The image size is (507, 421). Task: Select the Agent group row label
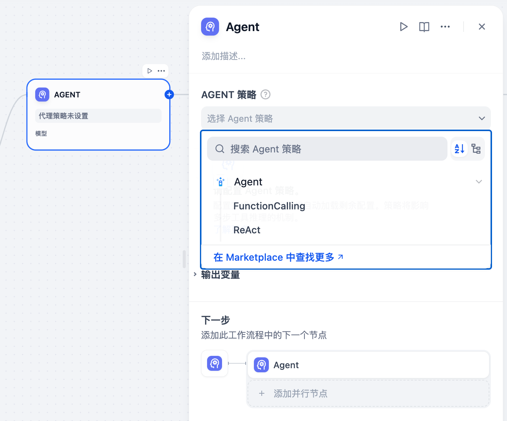pyautogui.click(x=248, y=182)
